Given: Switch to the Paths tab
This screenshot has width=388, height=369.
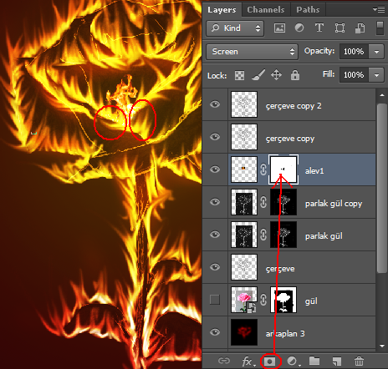Looking at the screenshot, I should (308, 10).
